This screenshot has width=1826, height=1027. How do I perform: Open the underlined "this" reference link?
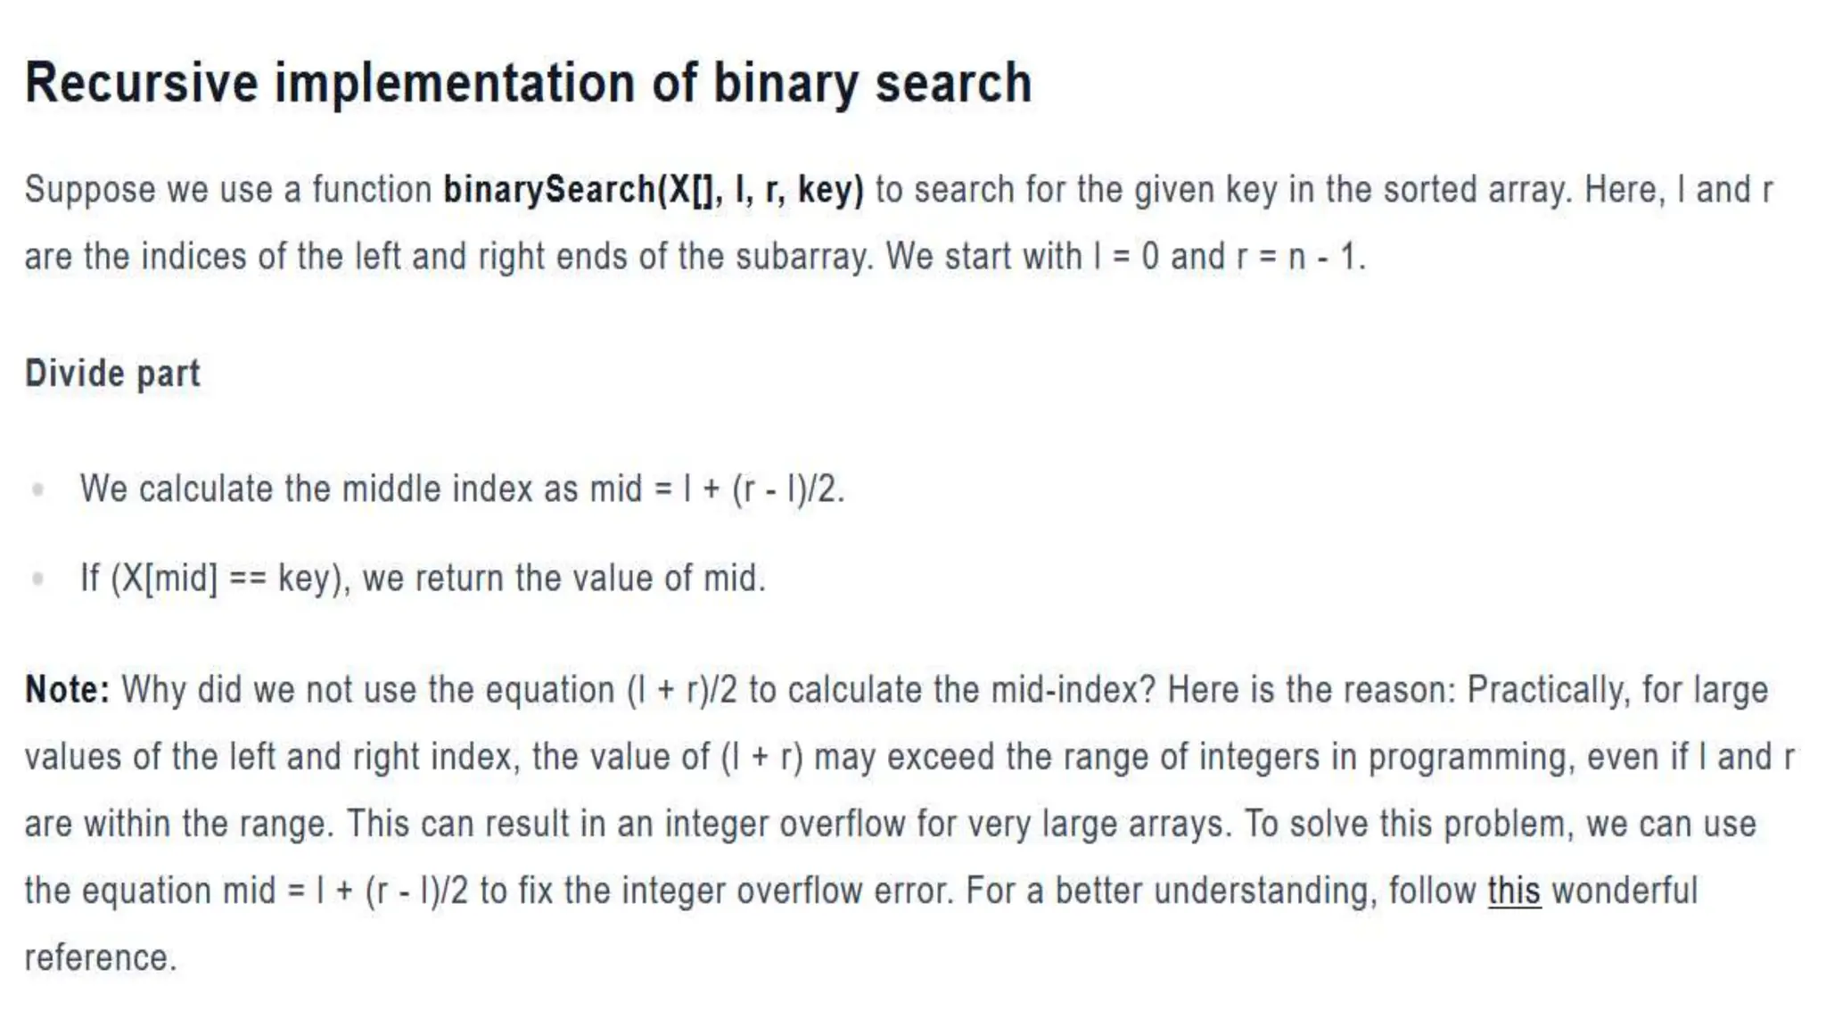tap(1514, 891)
